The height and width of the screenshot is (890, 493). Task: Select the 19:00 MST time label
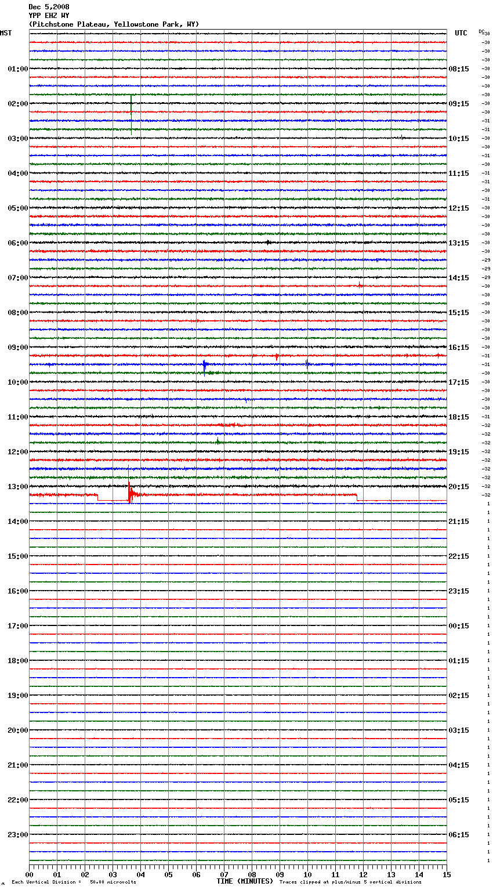tap(18, 696)
